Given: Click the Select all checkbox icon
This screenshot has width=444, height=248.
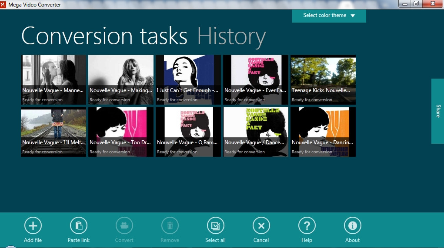Looking at the screenshot, I should 216,226.
